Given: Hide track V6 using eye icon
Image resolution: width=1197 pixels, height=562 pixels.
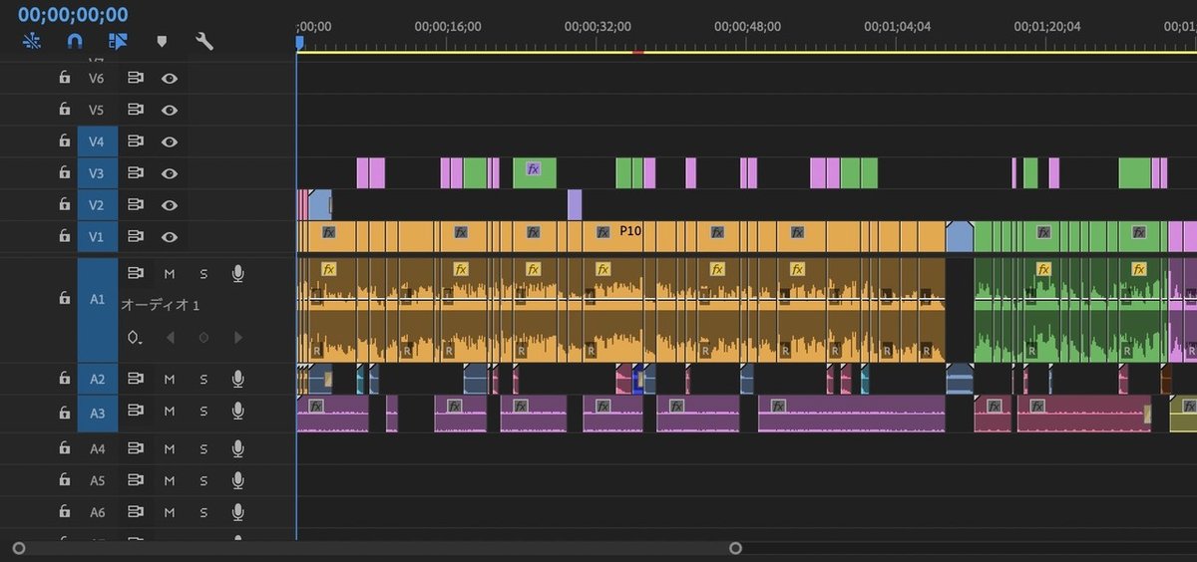Looking at the screenshot, I should click(170, 78).
